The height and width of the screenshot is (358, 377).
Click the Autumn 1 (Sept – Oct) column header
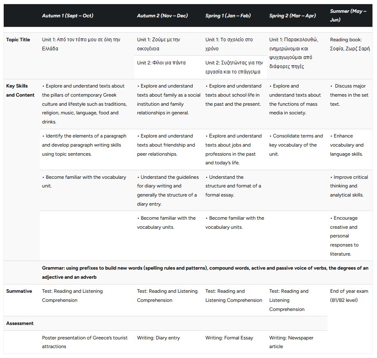click(68, 16)
